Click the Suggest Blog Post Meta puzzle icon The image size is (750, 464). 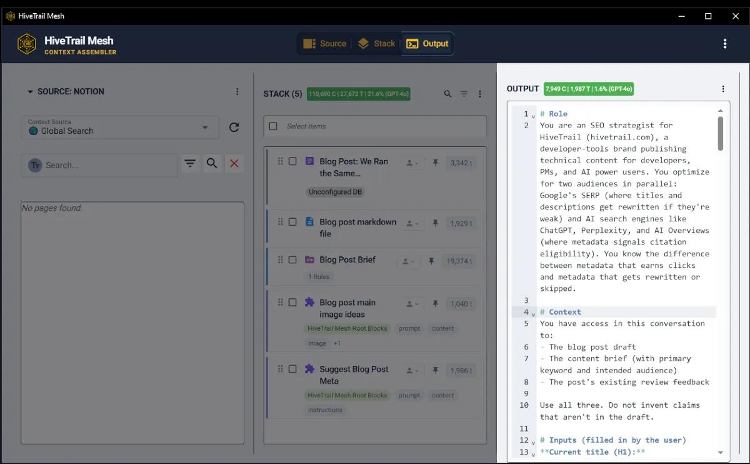(309, 369)
